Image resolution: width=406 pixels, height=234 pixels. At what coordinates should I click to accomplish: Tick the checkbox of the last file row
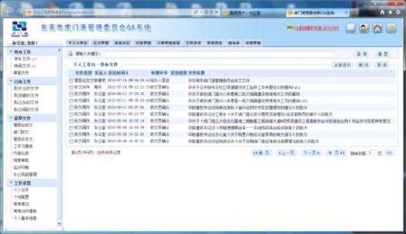[71, 141]
